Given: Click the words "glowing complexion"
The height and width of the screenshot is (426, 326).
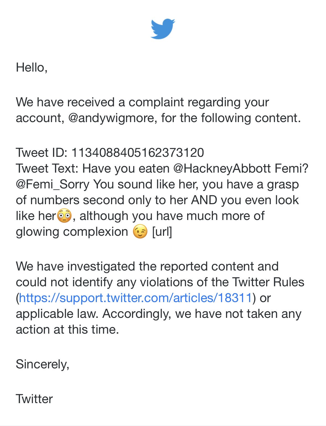Looking at the screenshot, I should click(72, 232).
